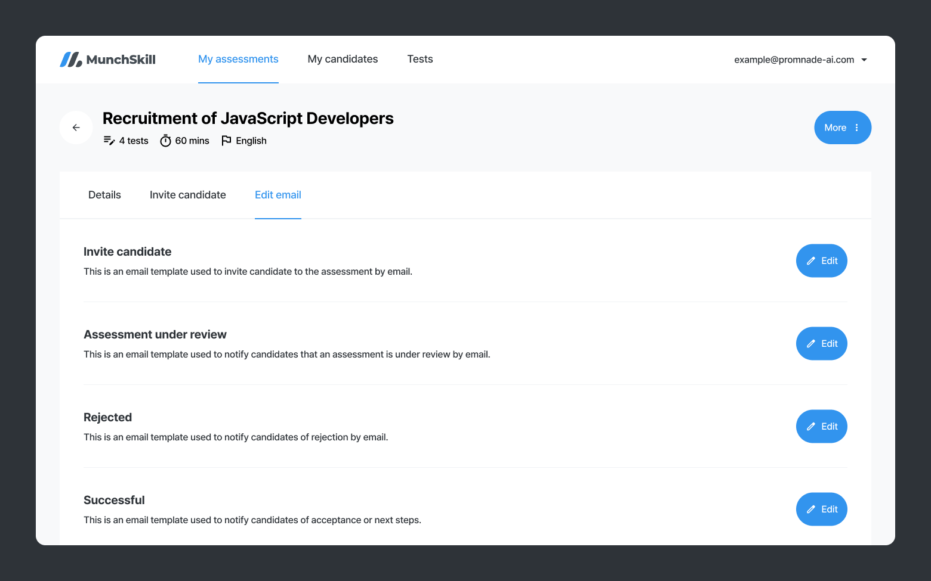Click the rejection by email description text

[x=236, y=437]
